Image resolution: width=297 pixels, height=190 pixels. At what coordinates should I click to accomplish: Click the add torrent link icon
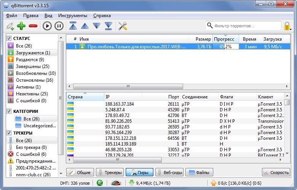pyautogui.click(x=10, y=26)
